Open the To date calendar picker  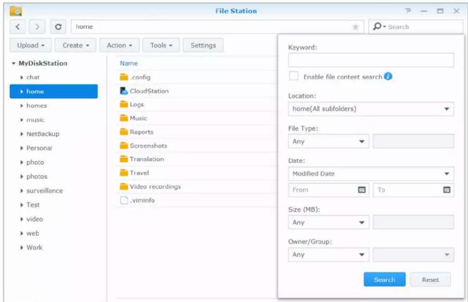coord(446,190)
